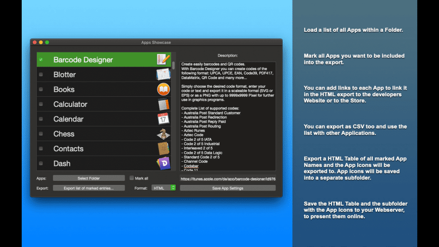Mark the Dash entry checkbox
The height and width of the screenshot is (247, 439).
[41, 163]
